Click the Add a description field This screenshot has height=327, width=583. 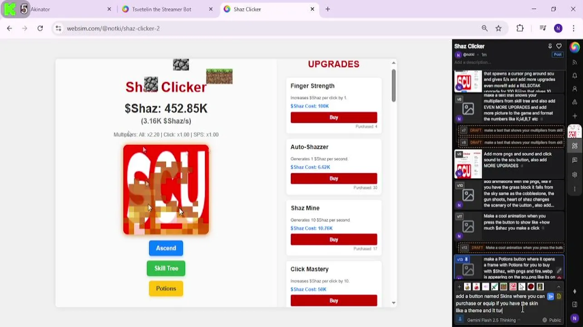pyautogui.click(x=473, y=62)
